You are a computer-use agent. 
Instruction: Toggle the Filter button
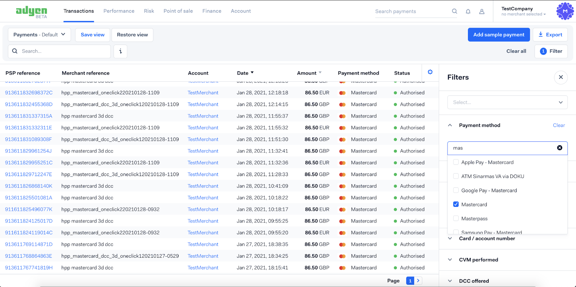pyautogui.click(x=551, y=51)
